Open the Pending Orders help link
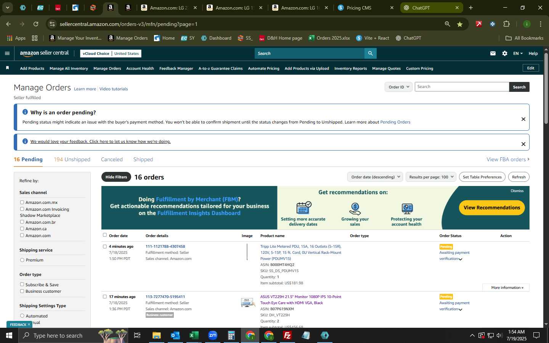549x343 pixels. pyautogui.click(x=395, y=122)
